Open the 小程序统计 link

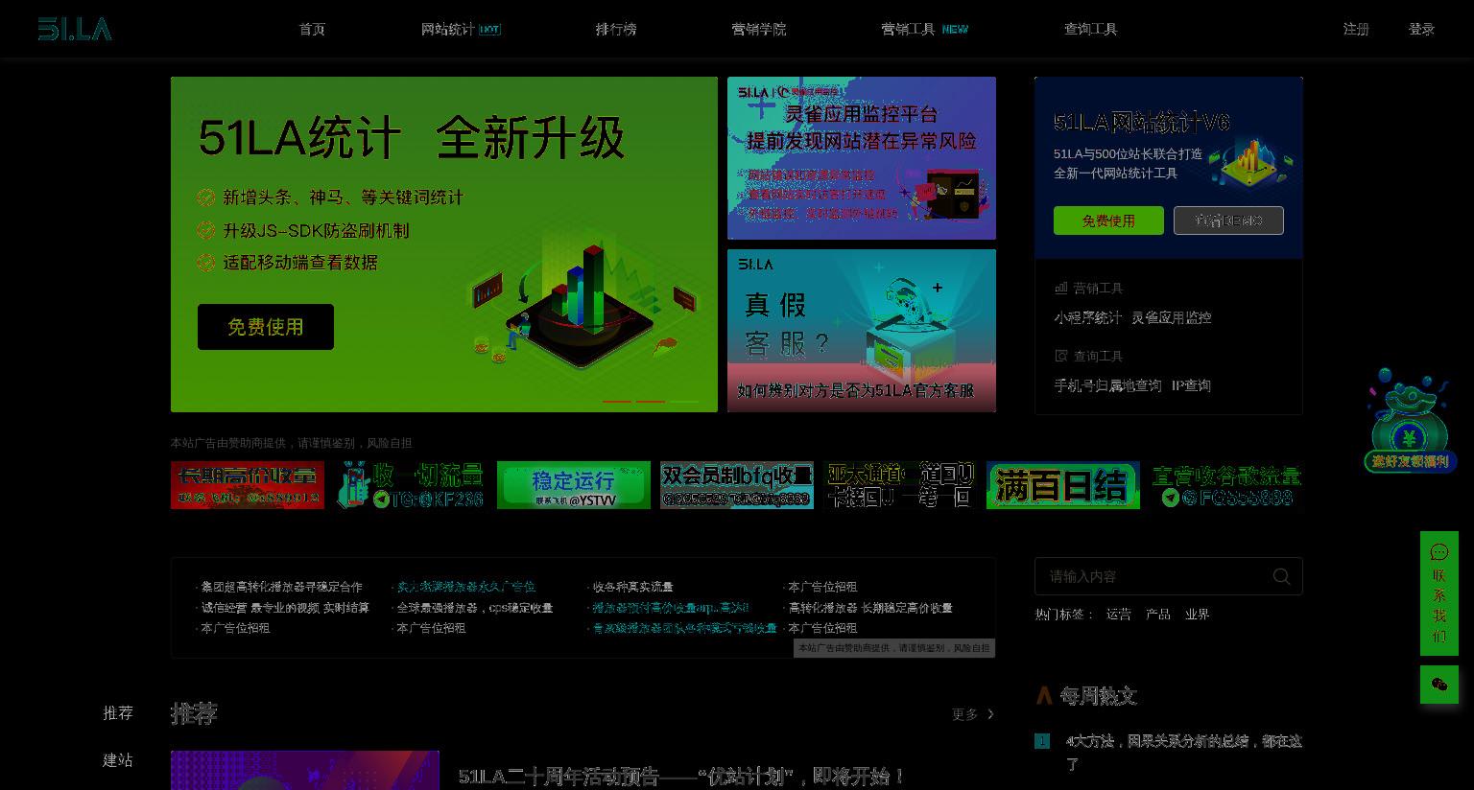point(1087,317)
